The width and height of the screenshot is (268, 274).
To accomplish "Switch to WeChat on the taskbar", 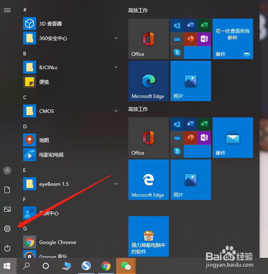I will coord(125,266).
